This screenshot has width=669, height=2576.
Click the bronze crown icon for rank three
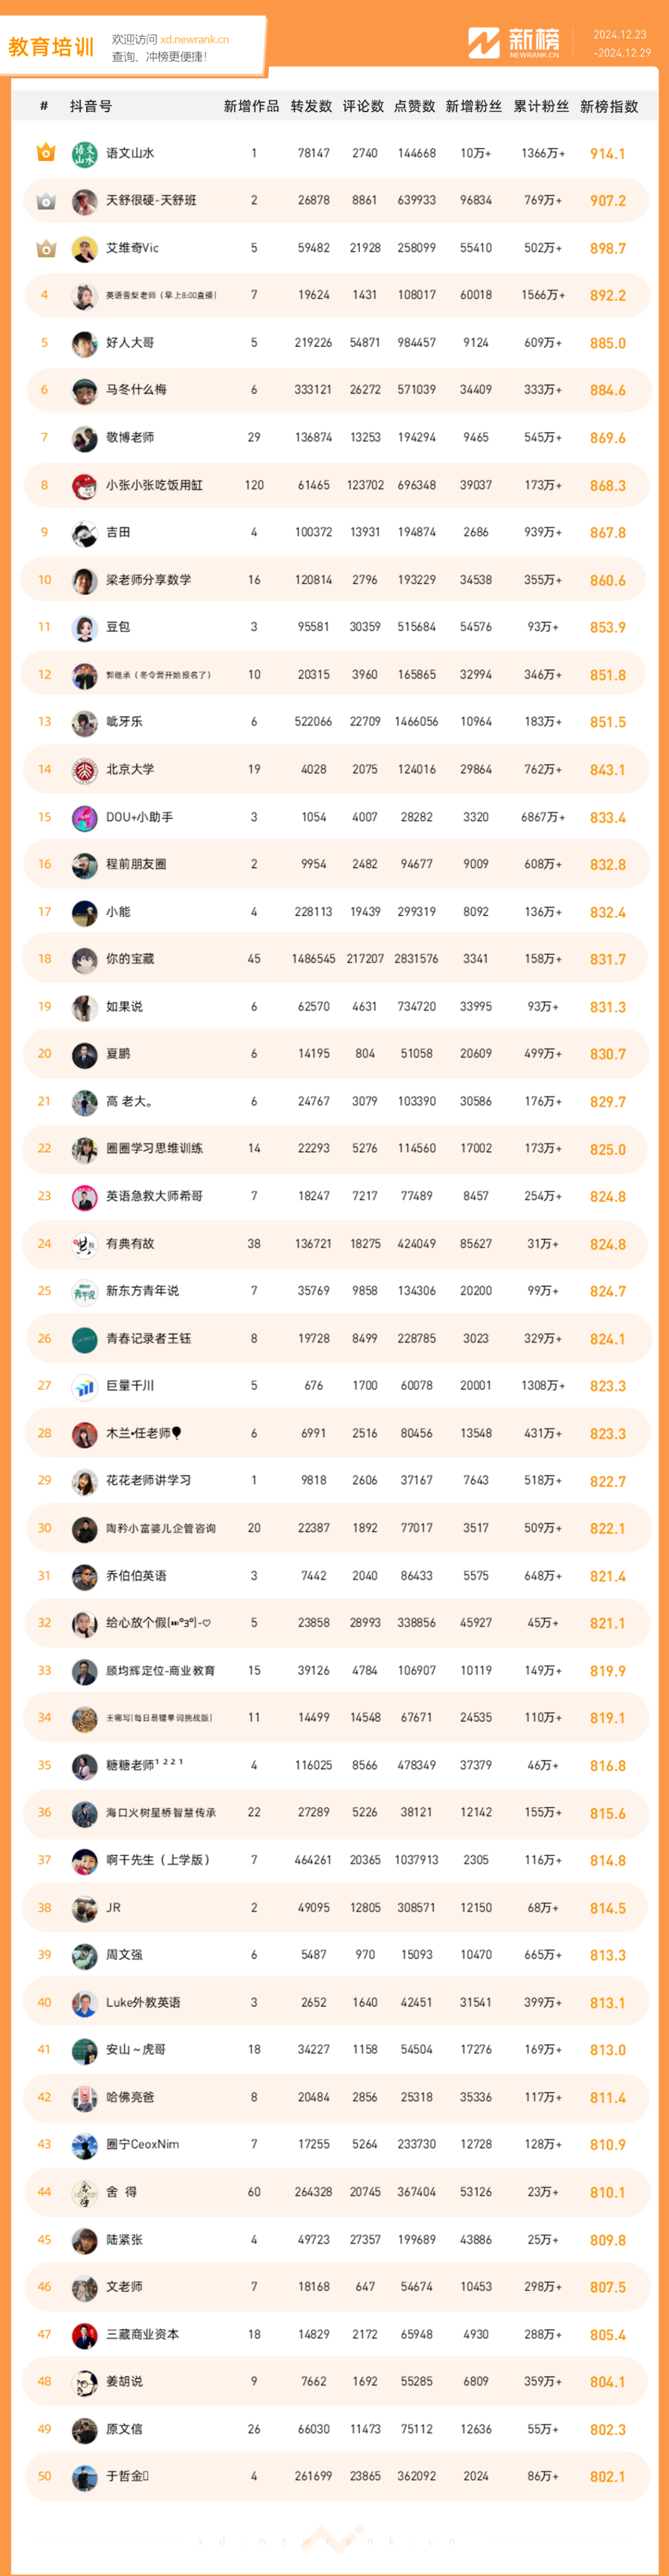click(x=45, y=248)
